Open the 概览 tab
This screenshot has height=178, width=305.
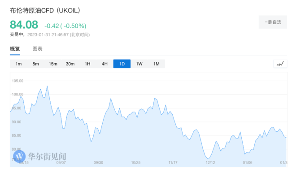click(x=15, y=49)
